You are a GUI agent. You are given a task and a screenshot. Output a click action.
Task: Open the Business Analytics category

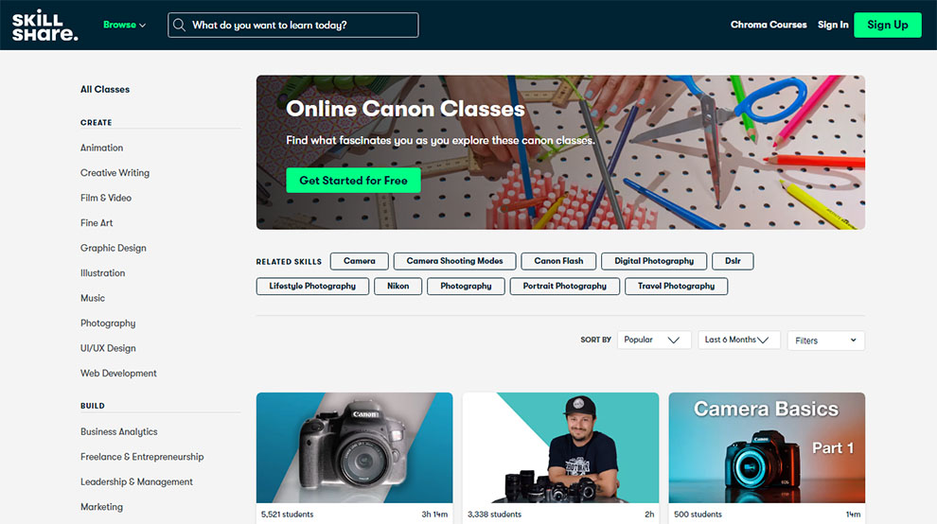pos(119,431)
